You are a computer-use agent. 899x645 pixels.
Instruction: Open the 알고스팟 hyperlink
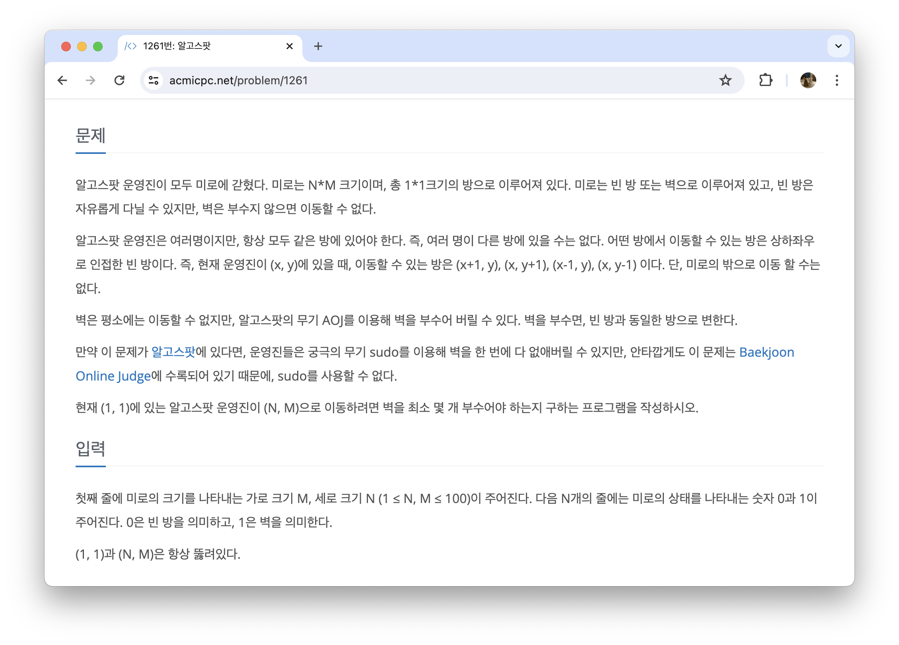(173, 352)
